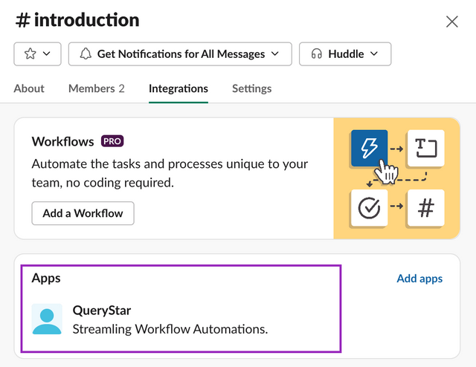Click the hash symbol tile in illustration

click(x=425, y=209)
